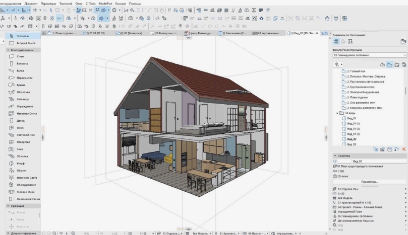This screenshot has width=408, height=235.
Task: Click the Вид_02 name input field
Action: [x=379, y=161]
